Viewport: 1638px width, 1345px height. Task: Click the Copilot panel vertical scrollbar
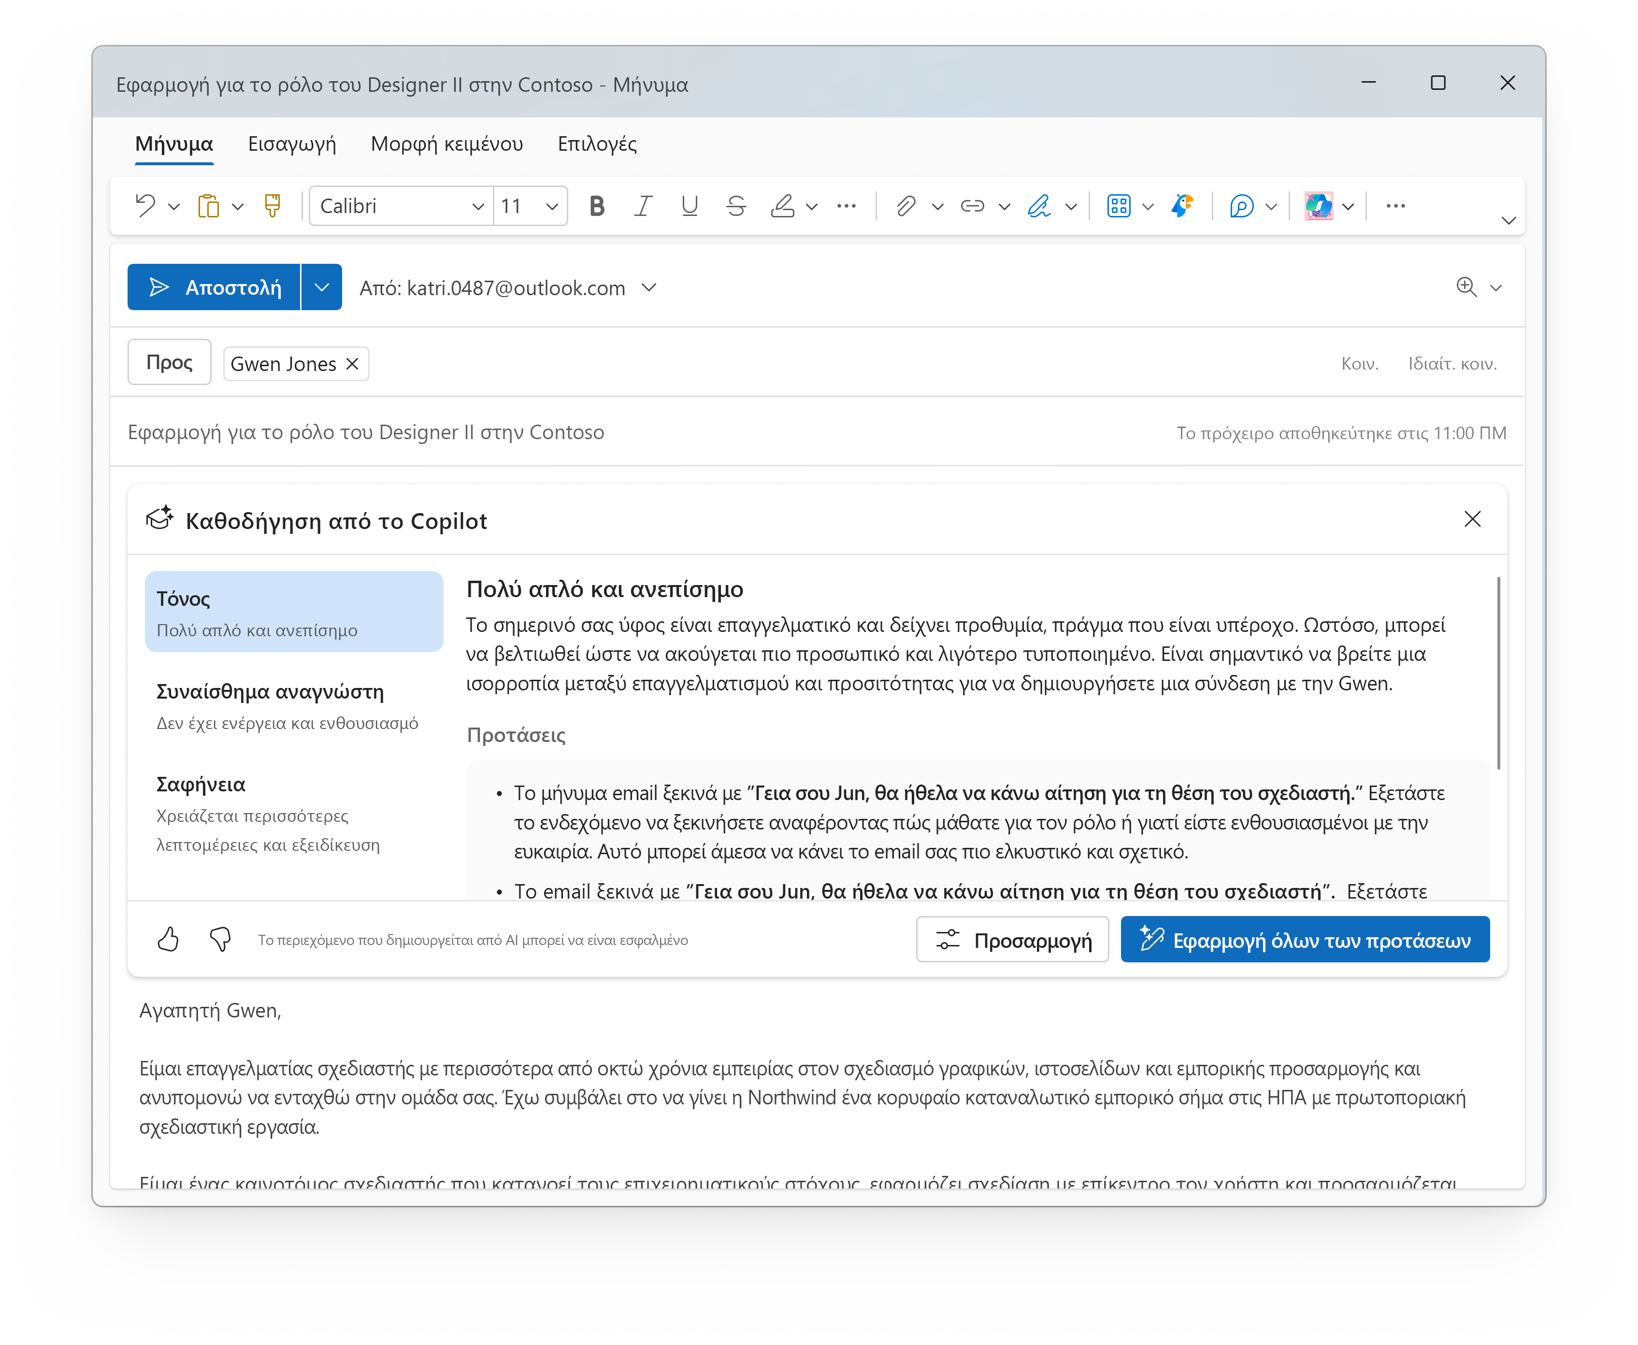1498,673
